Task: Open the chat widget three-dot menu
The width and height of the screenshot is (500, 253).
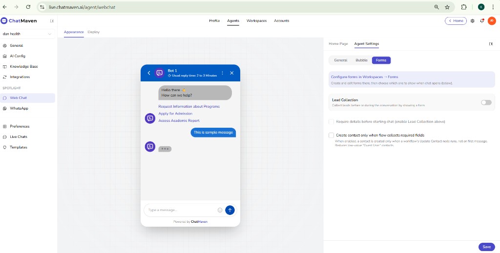Action: [222, 73]
